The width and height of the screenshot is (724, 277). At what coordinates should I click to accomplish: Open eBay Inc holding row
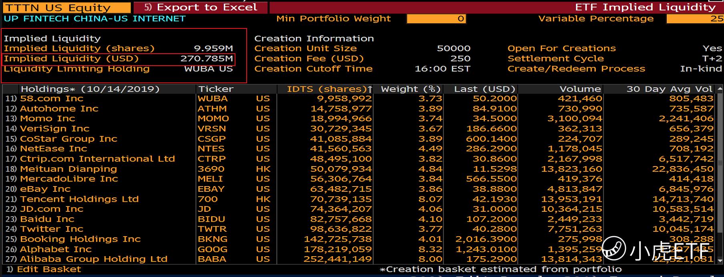click(x=359, y=189)
